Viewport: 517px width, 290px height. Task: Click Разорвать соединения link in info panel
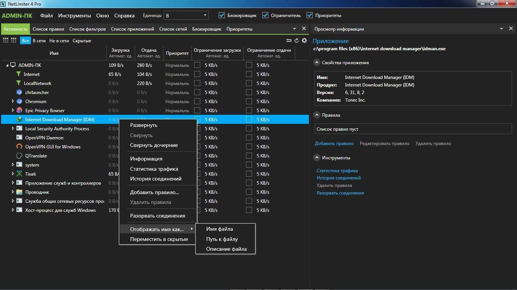(340, 193)
